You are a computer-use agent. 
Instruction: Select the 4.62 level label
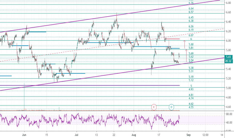click(x=191, y=104)
